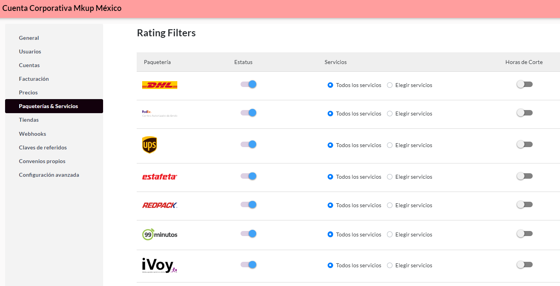Click the Estafeta carrier logo

click(159, 177)
